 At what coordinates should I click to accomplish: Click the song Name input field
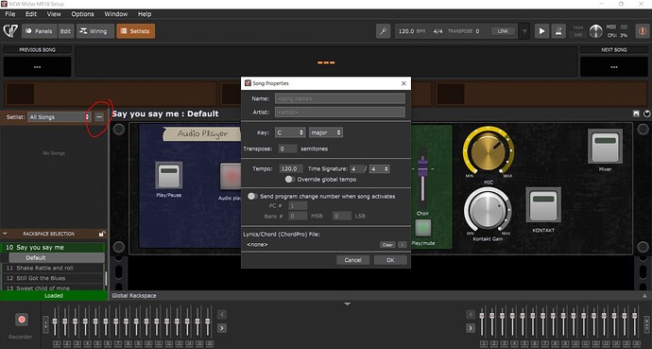tap(340, 98)
